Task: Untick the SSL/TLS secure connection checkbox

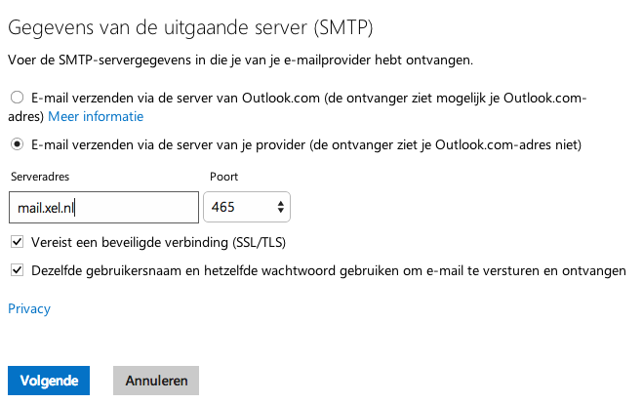Action: click(17, 242)
